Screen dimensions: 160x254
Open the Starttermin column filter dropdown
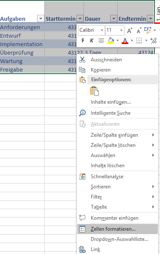point(80,19)
